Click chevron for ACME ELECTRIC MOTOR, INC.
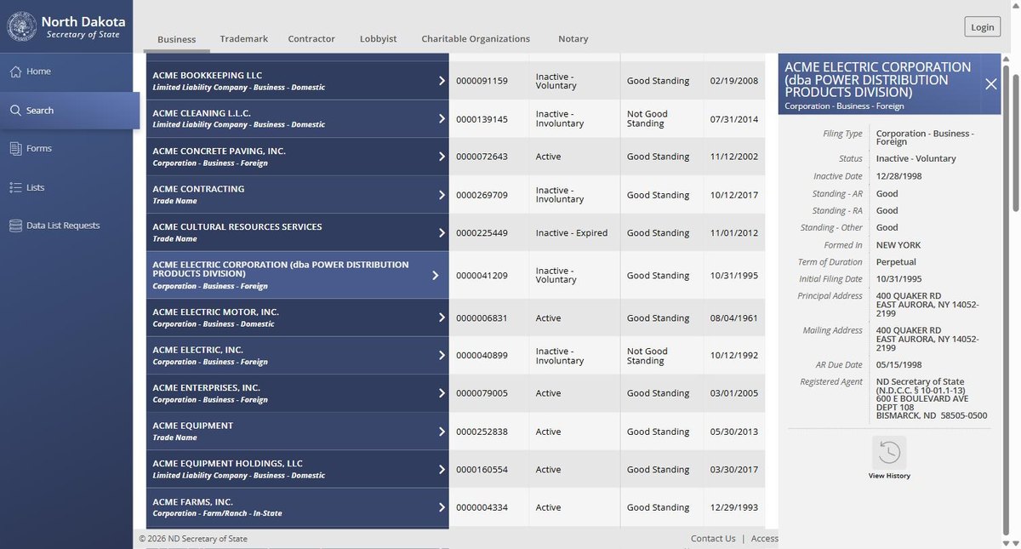The height and width of the screenshot is (549, 1021). (442, 317)
